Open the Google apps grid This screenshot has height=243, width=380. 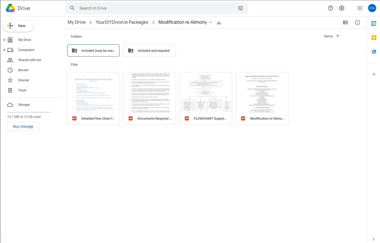pos(360,8)
